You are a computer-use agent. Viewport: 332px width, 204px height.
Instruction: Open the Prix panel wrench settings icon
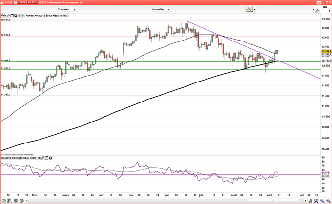point(8,16)
